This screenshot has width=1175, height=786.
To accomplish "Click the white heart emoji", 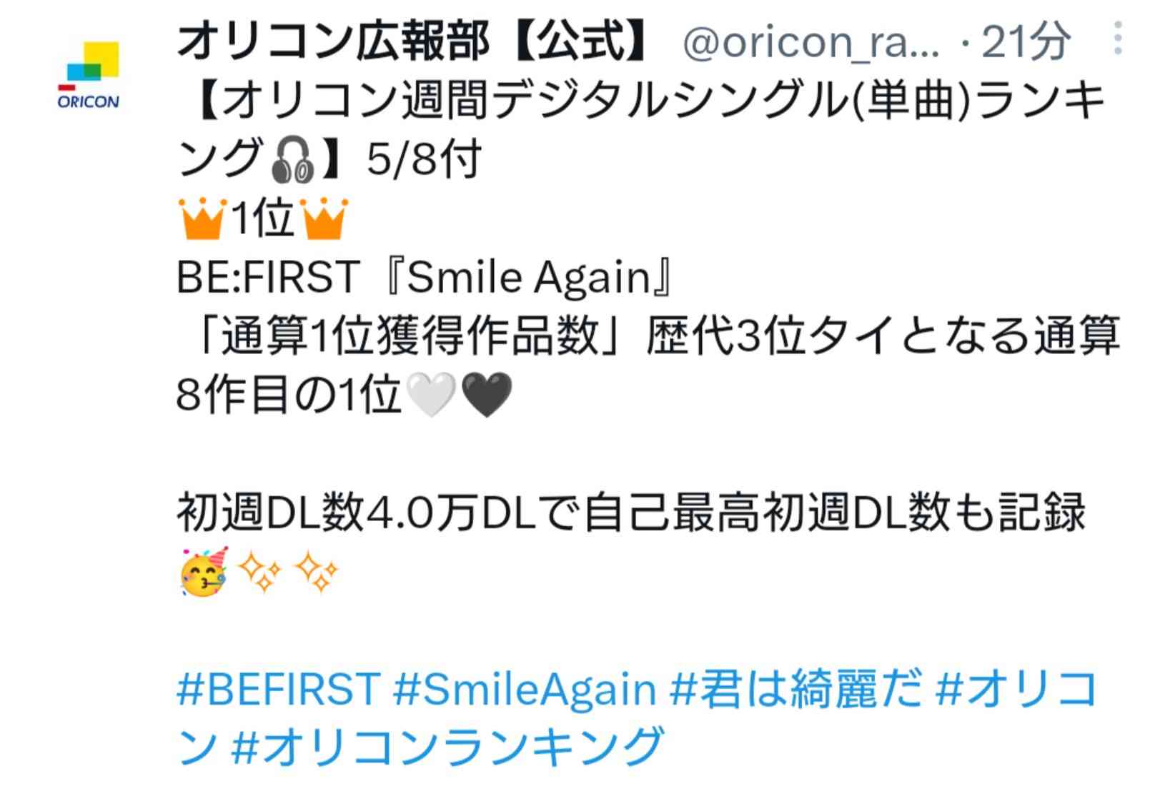I will pyautogui.click(x=430, y=395).
